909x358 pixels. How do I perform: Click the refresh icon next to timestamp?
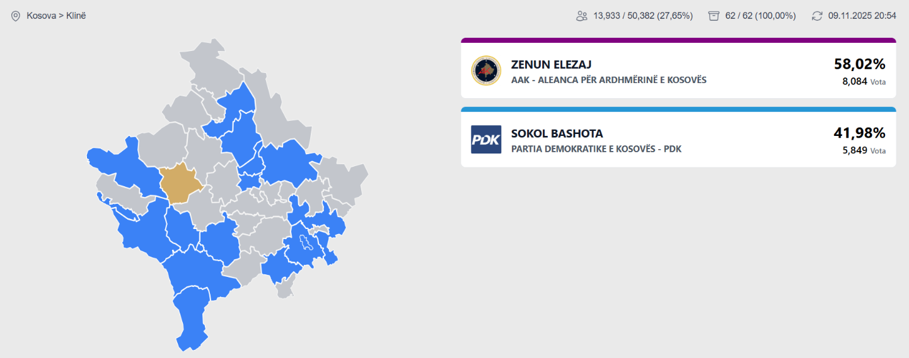pyautogui.click(x=817, y=16)
